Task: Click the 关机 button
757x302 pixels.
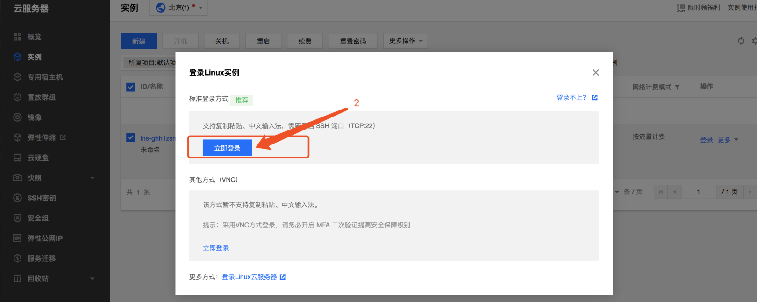Action: [x=222, y=41]
